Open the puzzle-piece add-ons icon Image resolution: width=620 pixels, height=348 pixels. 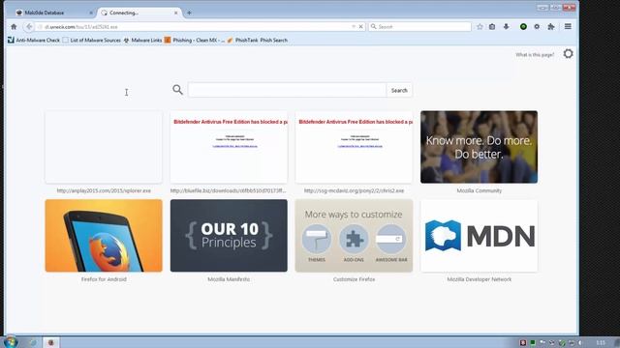[551, 27]
